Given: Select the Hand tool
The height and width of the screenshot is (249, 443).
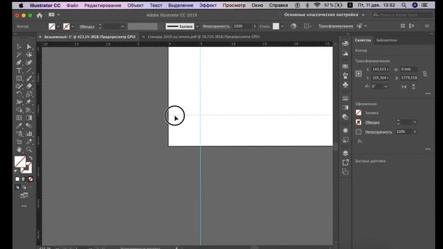Looking at the screenshot, I should pyautogui.click(x=19, y=149).
